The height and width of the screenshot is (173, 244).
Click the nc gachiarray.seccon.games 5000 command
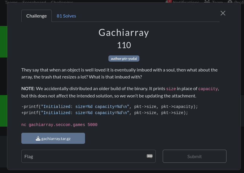(x=59, y=125)
